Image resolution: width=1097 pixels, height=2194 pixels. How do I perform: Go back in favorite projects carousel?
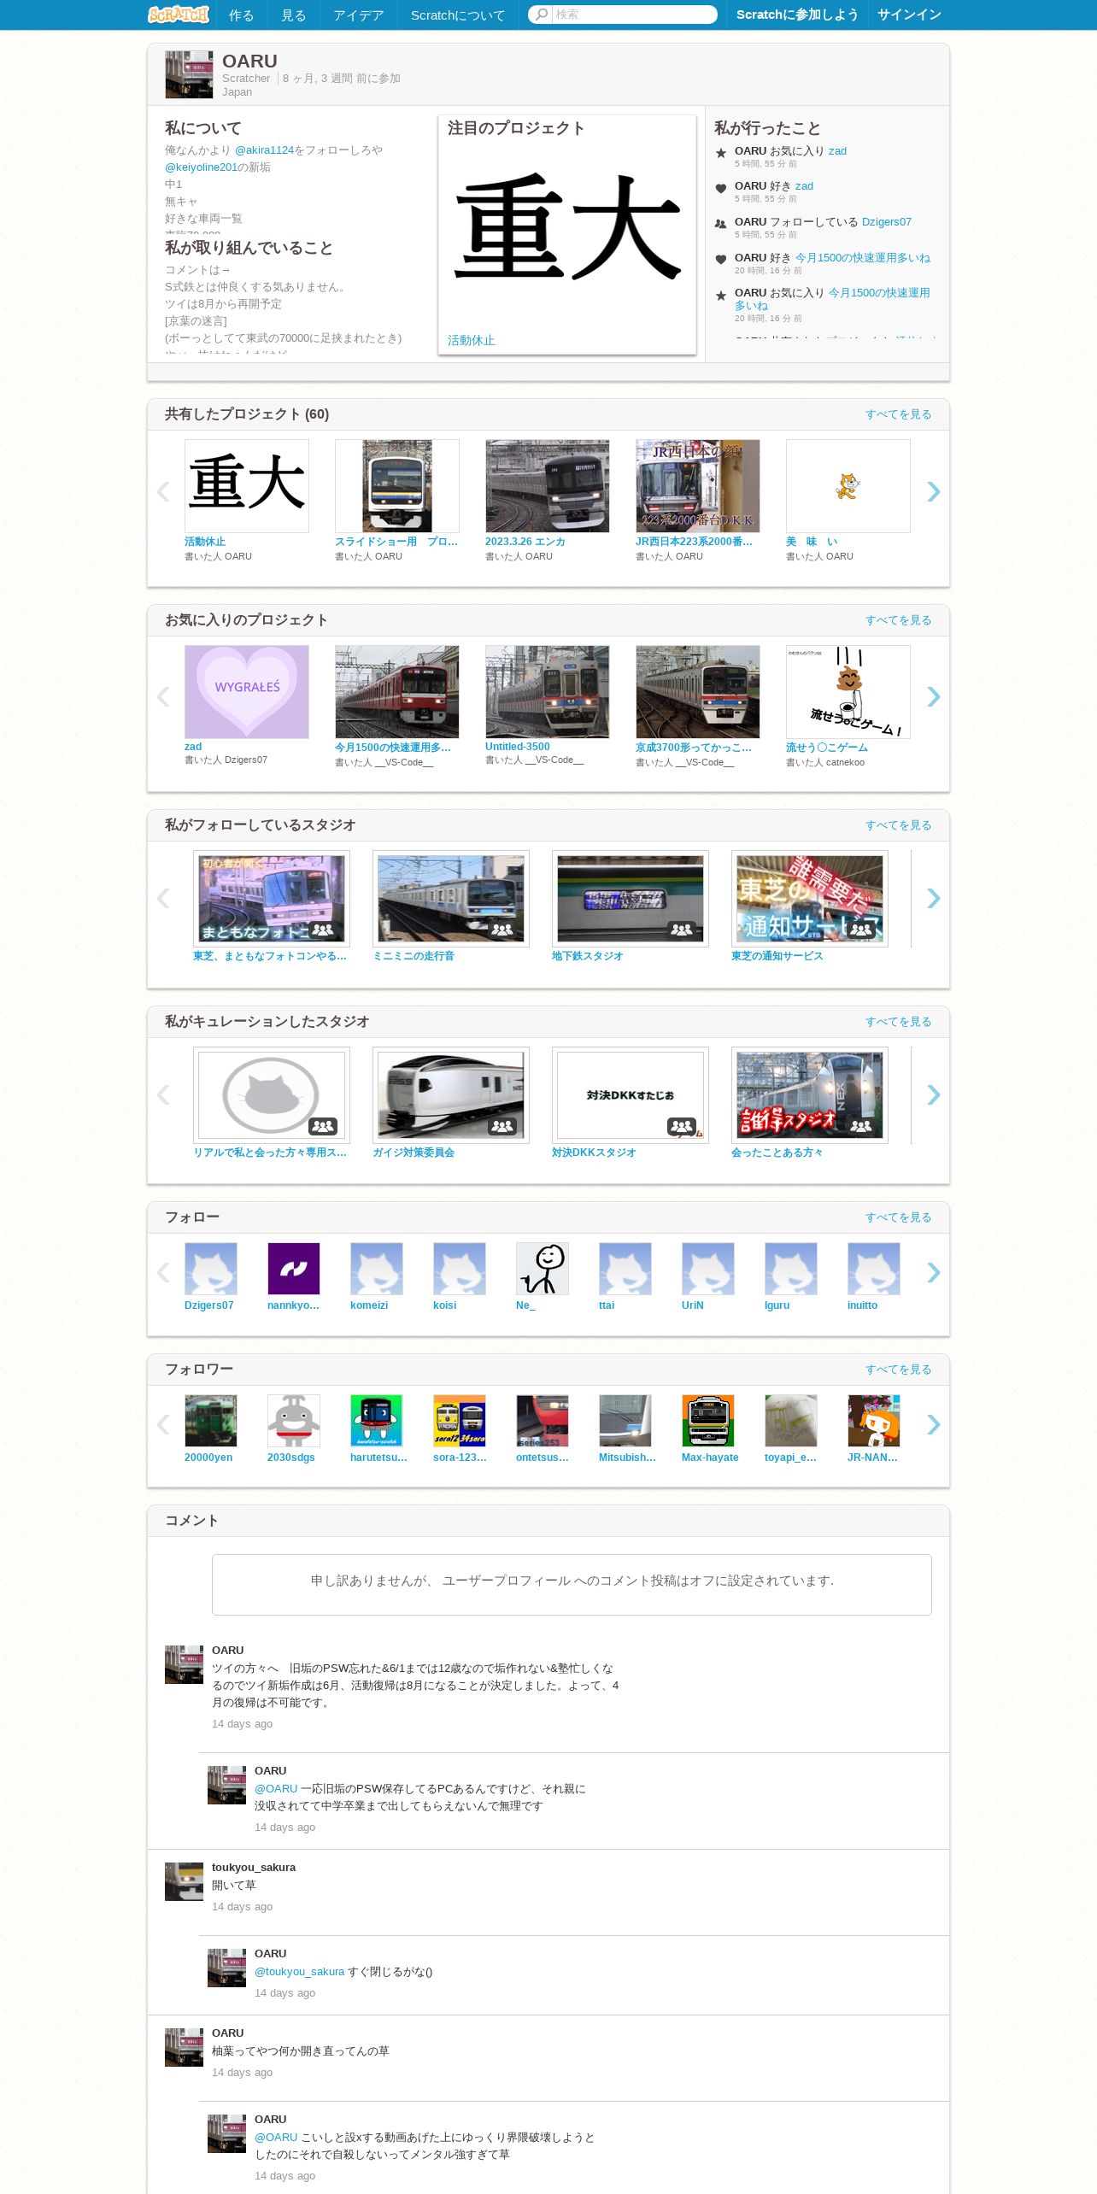pos(164,696)
